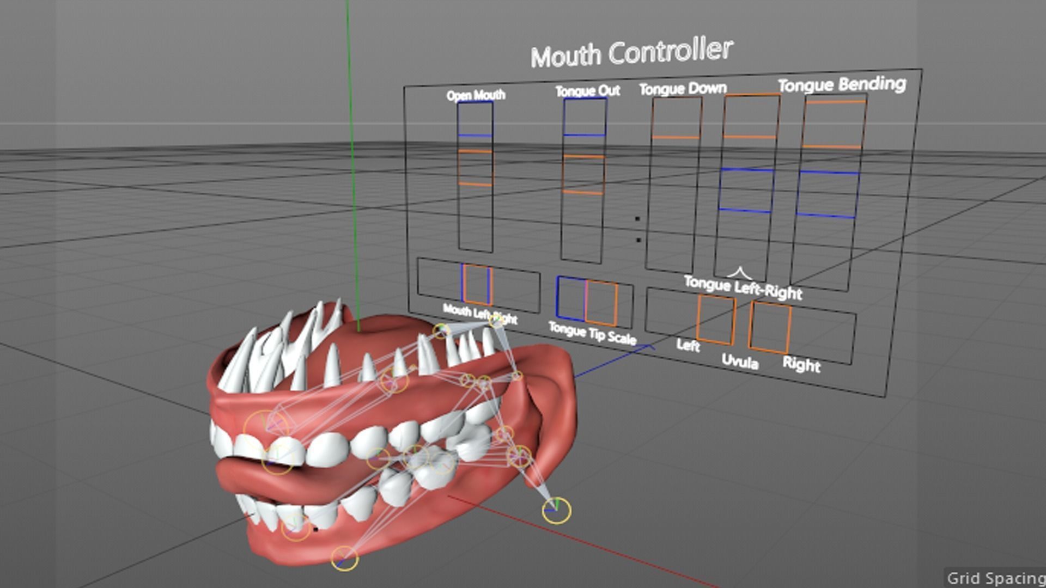Click the lower black dot on controller panel
The height and width of the screenshot is (588, 1046).
pyautogui.click(x=638, y=240)
